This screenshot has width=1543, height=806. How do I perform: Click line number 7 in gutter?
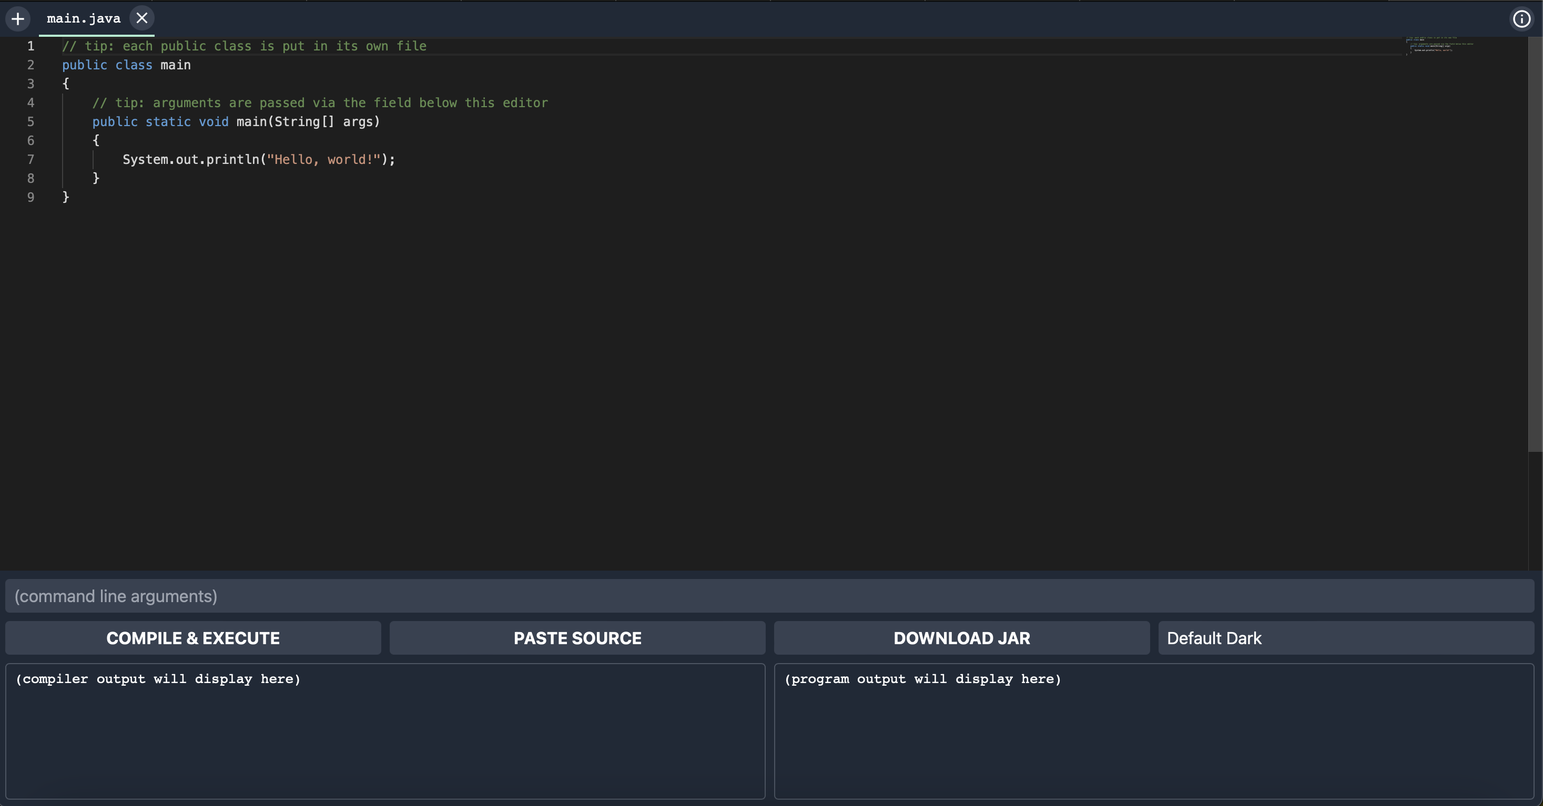click(31, 160)
